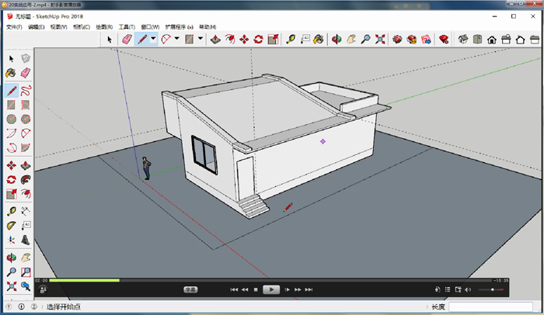This screenshot has width=544, height=315.
Task: Click the 长度 measurement input box
Action: 490,306
